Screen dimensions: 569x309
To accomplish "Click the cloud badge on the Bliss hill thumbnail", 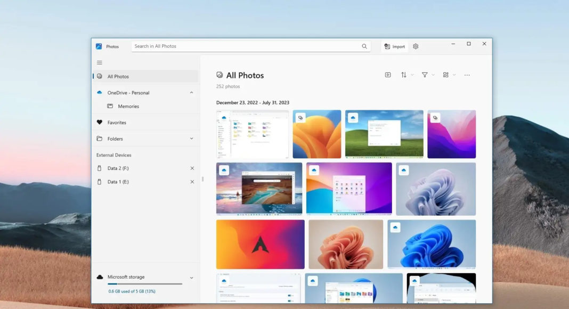I will point(353,118).
